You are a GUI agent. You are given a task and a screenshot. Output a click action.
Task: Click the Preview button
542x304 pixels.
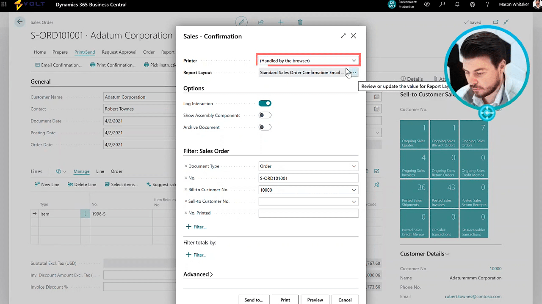click(315, 300)
